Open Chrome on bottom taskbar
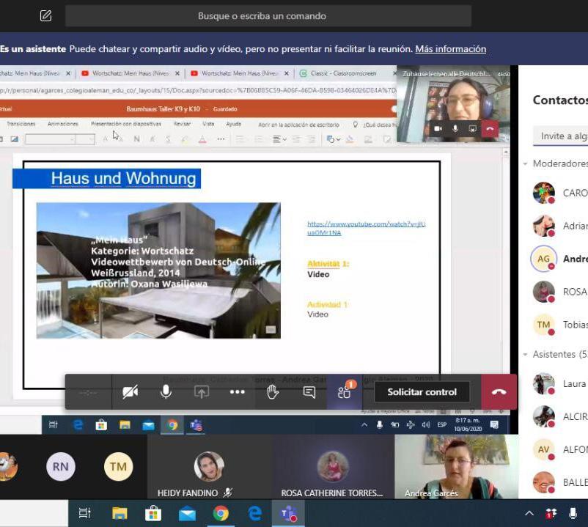 (x=221, y=514)
